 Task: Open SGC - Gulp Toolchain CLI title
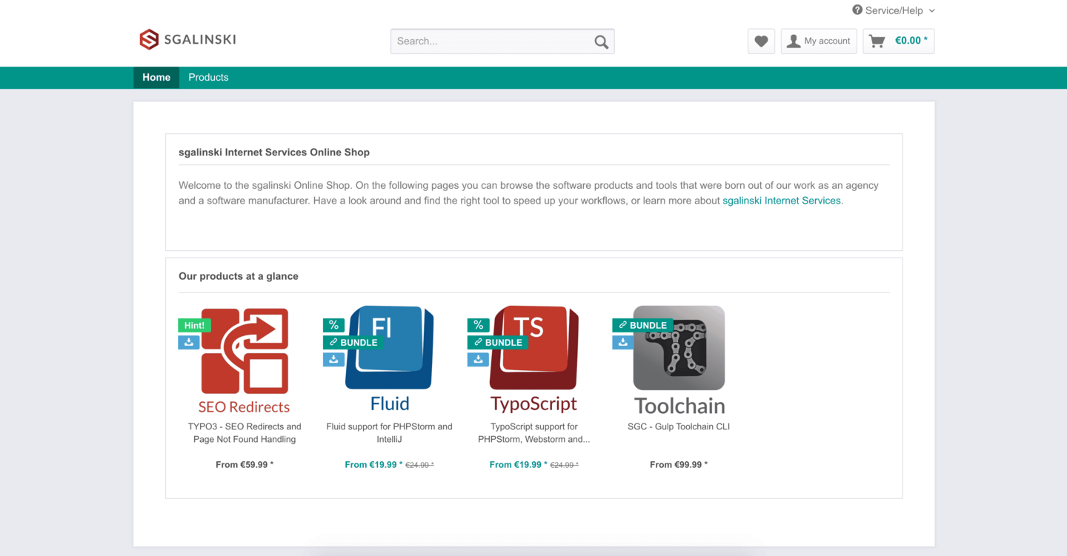coord(679,426)
